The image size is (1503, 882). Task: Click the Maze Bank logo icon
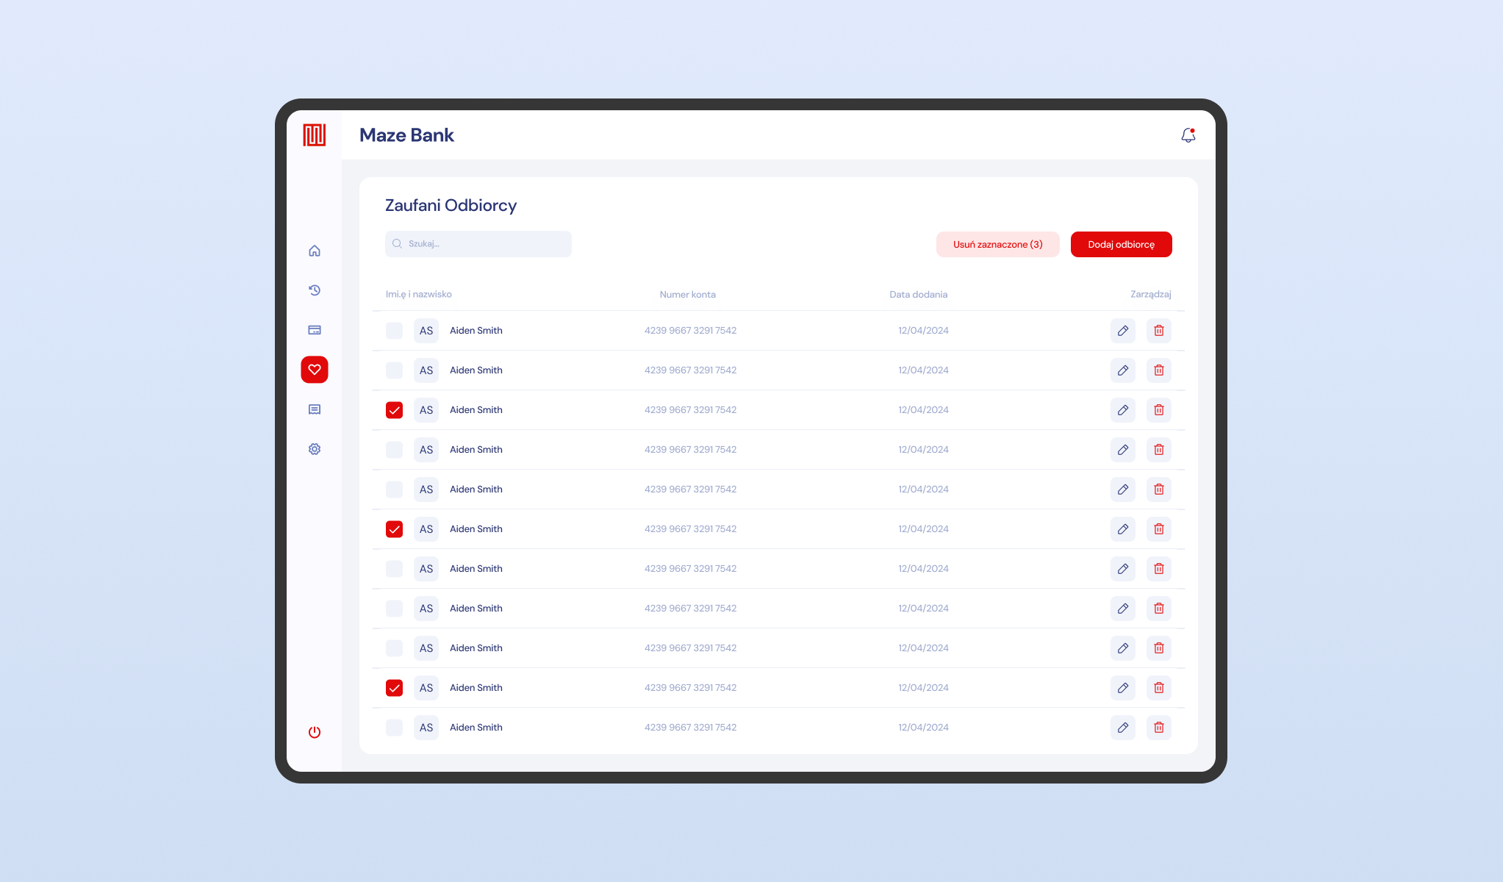[315, 135]
